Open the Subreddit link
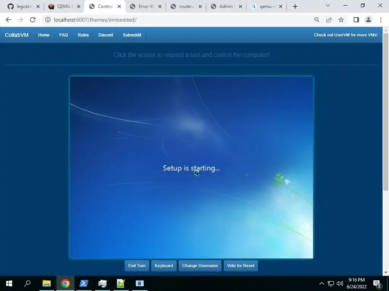Viewport: 389px width, 291px height. [132, 35]
